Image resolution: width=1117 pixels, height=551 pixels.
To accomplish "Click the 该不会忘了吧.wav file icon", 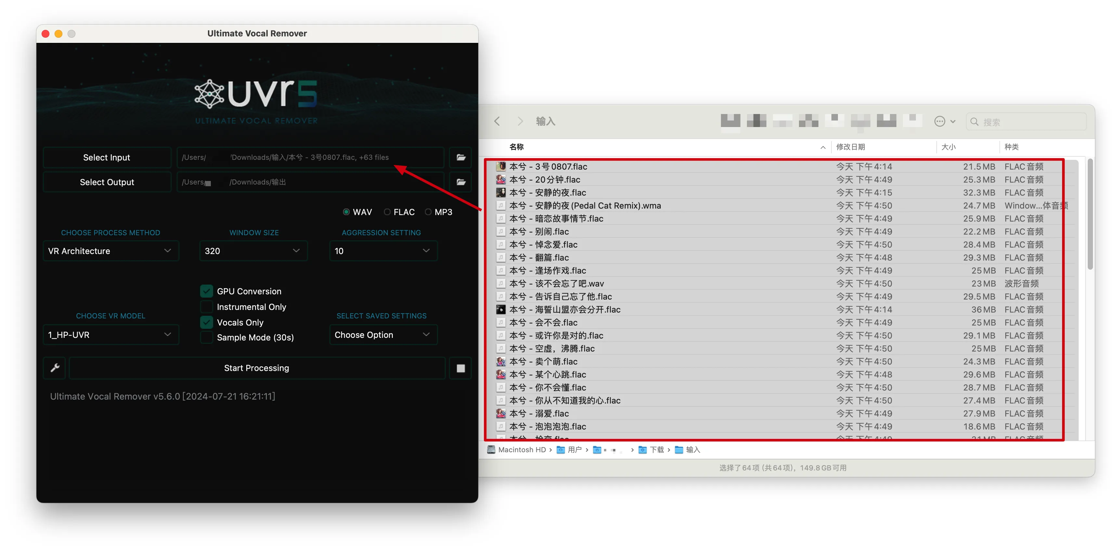I will (501, 284).
